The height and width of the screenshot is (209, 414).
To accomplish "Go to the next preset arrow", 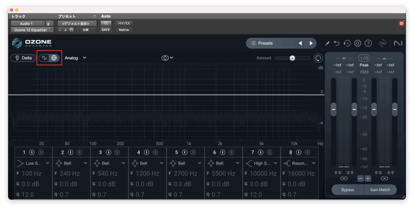I will coord(311,43).
